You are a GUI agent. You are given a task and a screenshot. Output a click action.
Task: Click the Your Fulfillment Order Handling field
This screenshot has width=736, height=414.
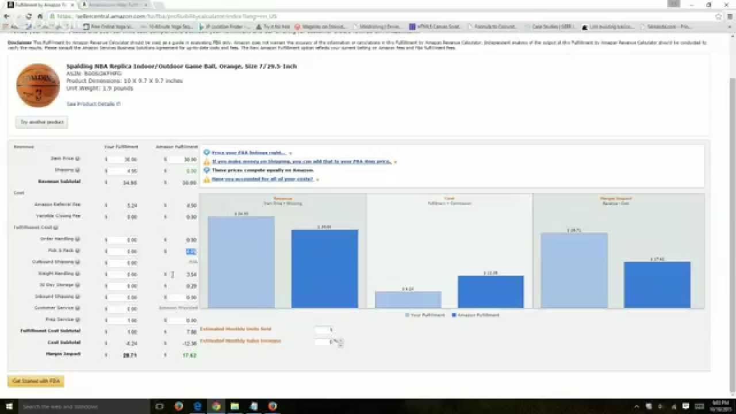pyautogui.click(x=124, y=240)
